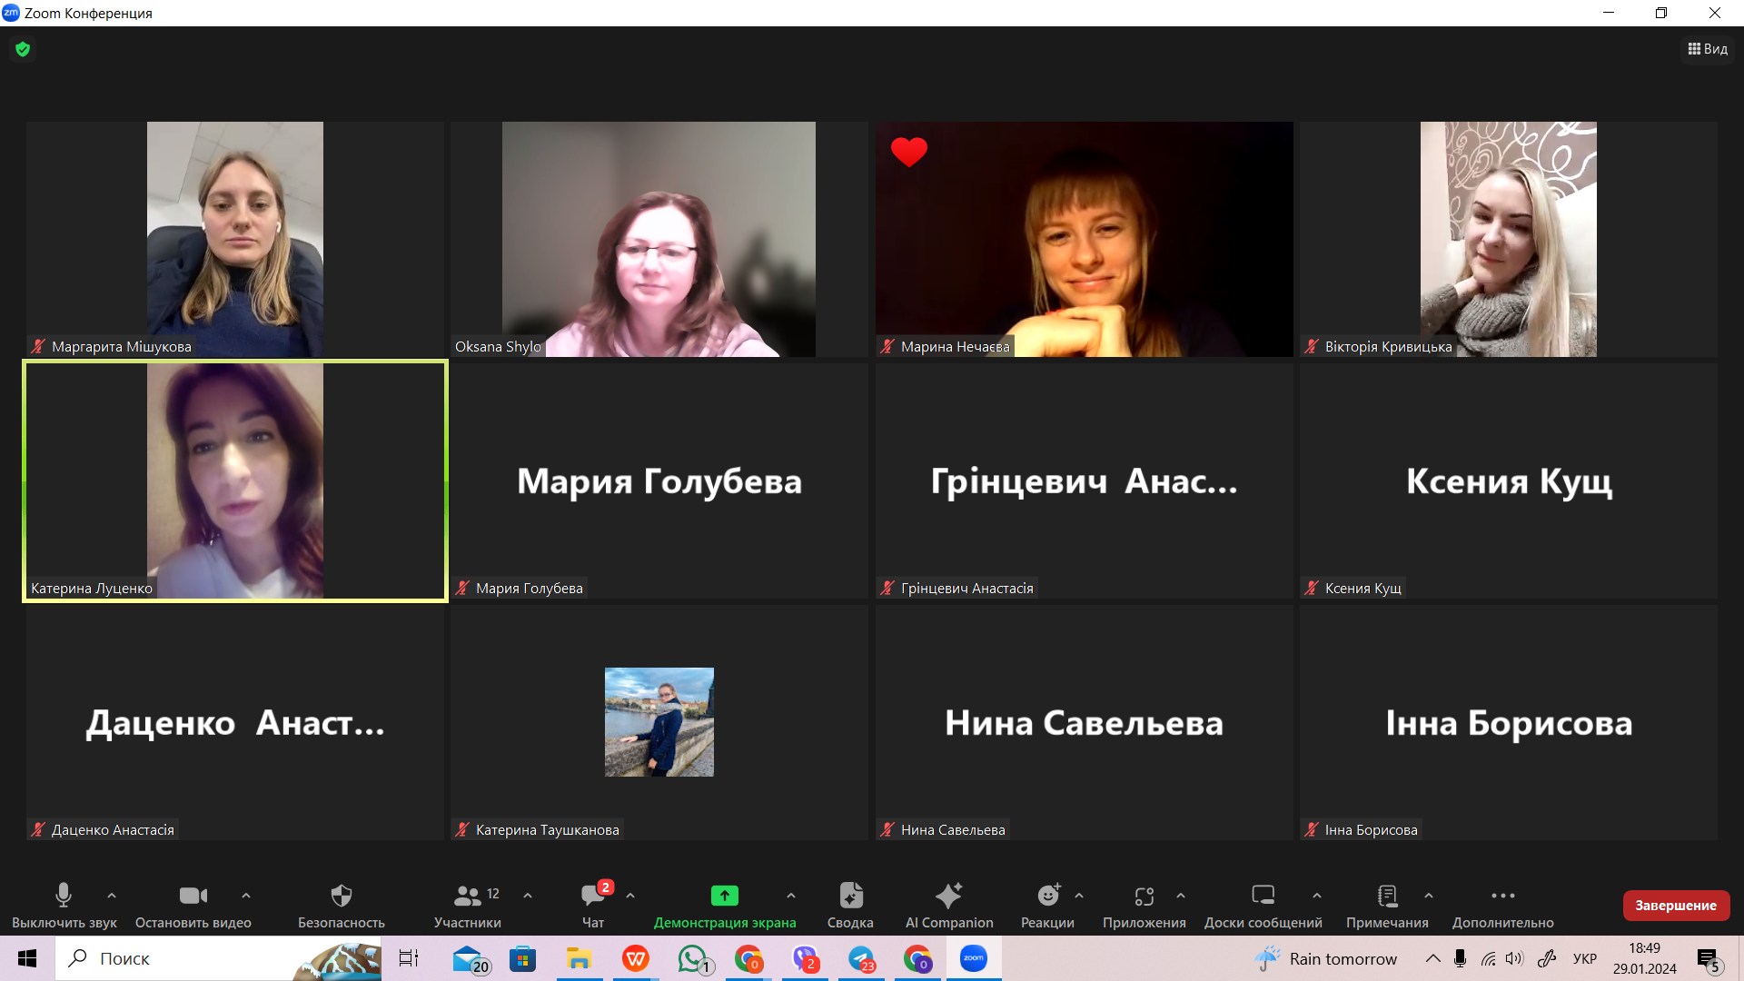Screen dimensions: 1744x981
Task: Open Rain tomorrow weather widget
Action: click(x=1325, y=958)
